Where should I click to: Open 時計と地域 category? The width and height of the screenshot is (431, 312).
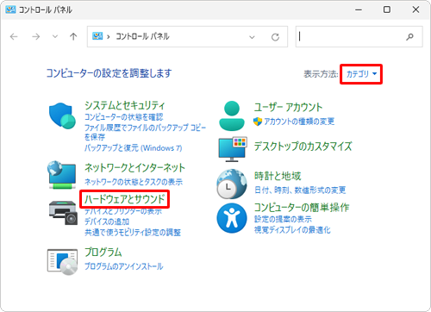[278, 176]
